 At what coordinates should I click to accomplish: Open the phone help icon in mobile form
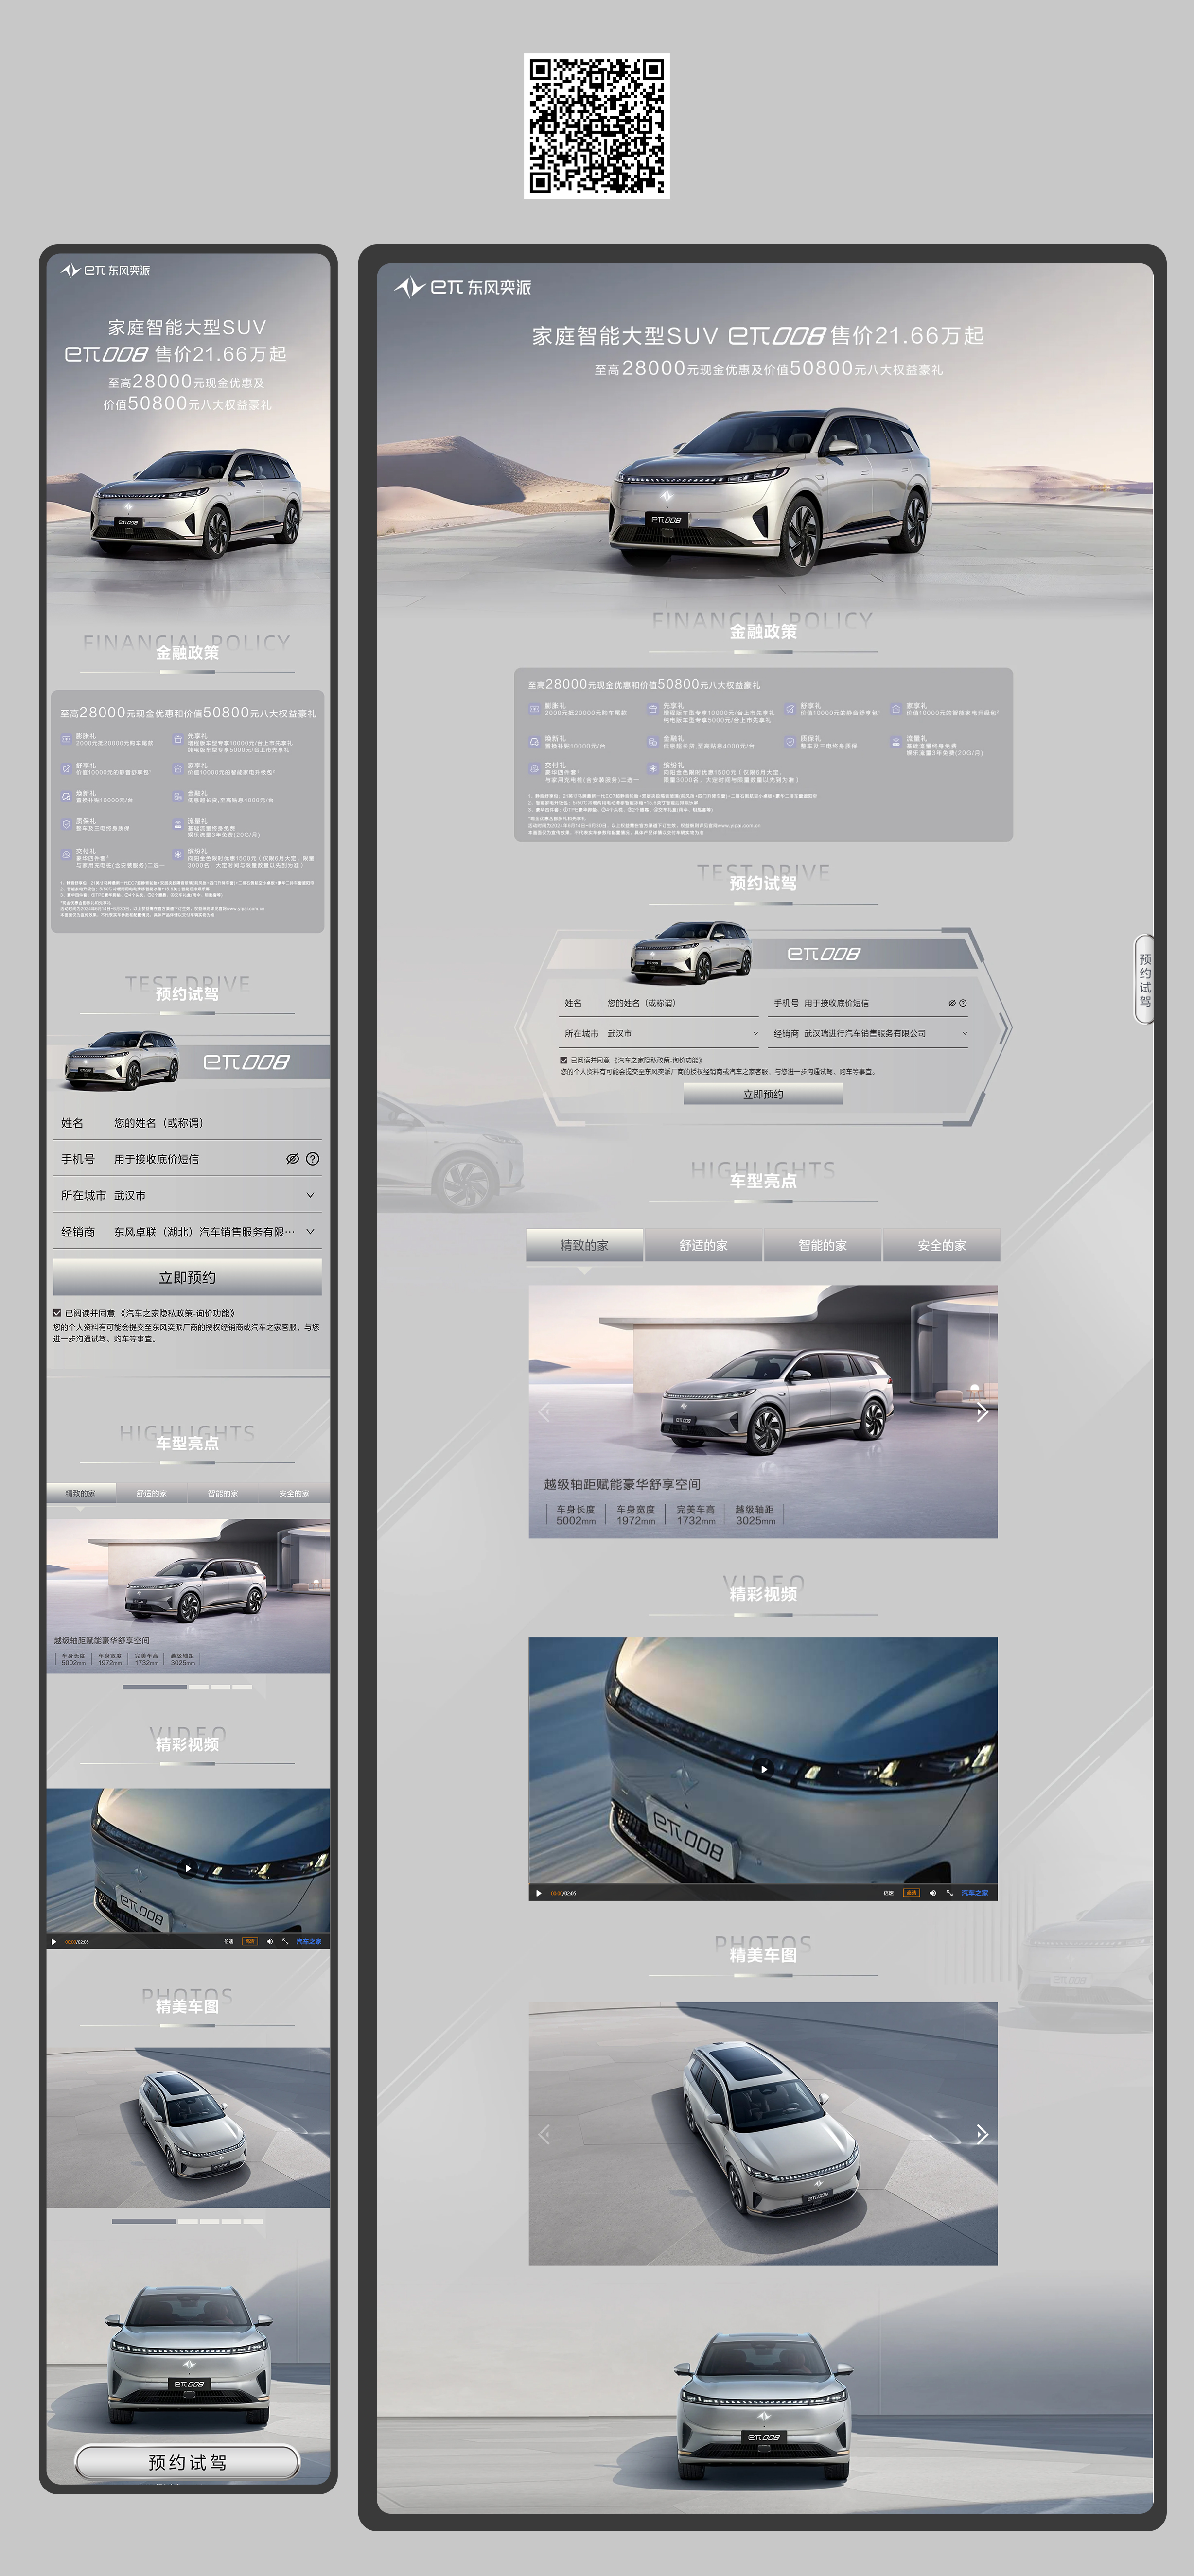(x=313, y=1159)
